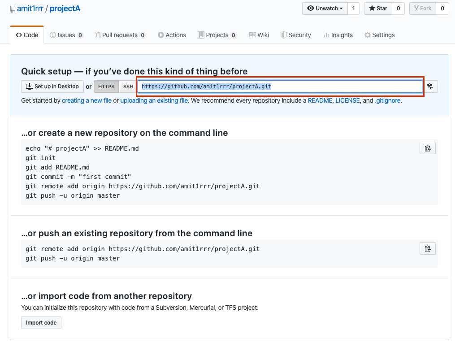Copy the new repository command snippet
This screenshot has width=455, height=347.
(427, 148)
